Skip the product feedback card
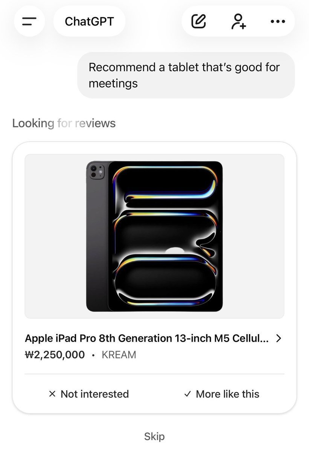Viewport: 309px width, 452px height. 154,437
